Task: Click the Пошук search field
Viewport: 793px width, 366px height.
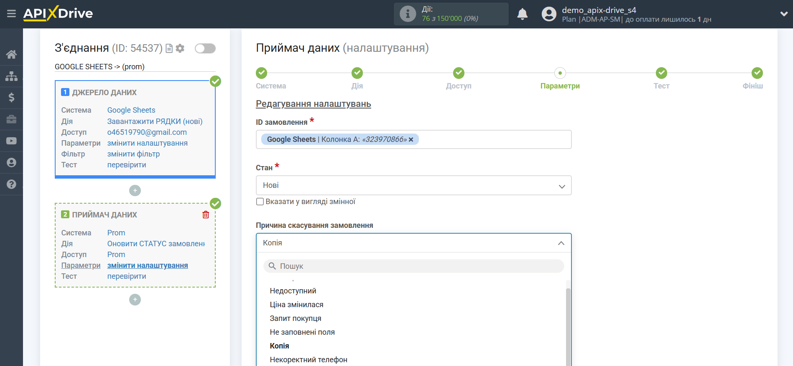Action: (413, 266)
